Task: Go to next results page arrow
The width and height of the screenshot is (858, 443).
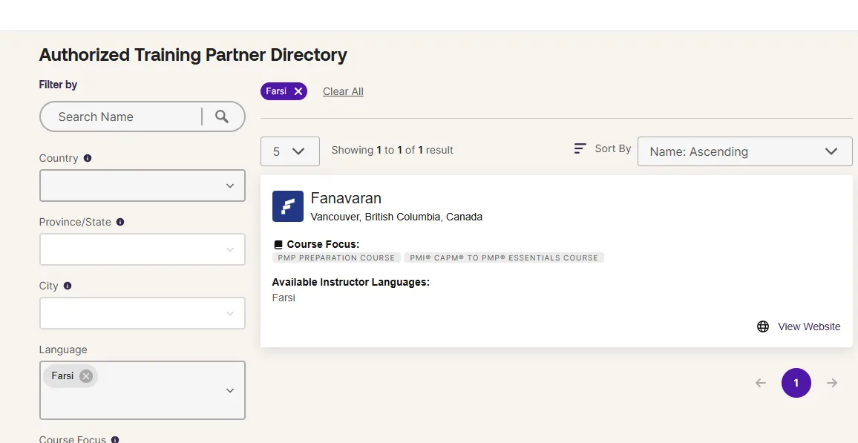Action: 832,383
